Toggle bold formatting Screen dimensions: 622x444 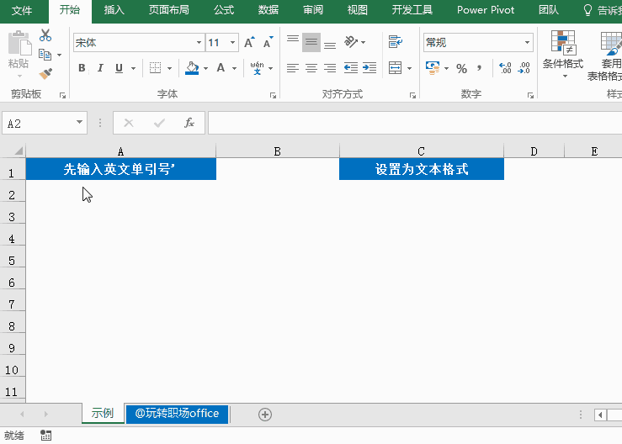(82, 68)
